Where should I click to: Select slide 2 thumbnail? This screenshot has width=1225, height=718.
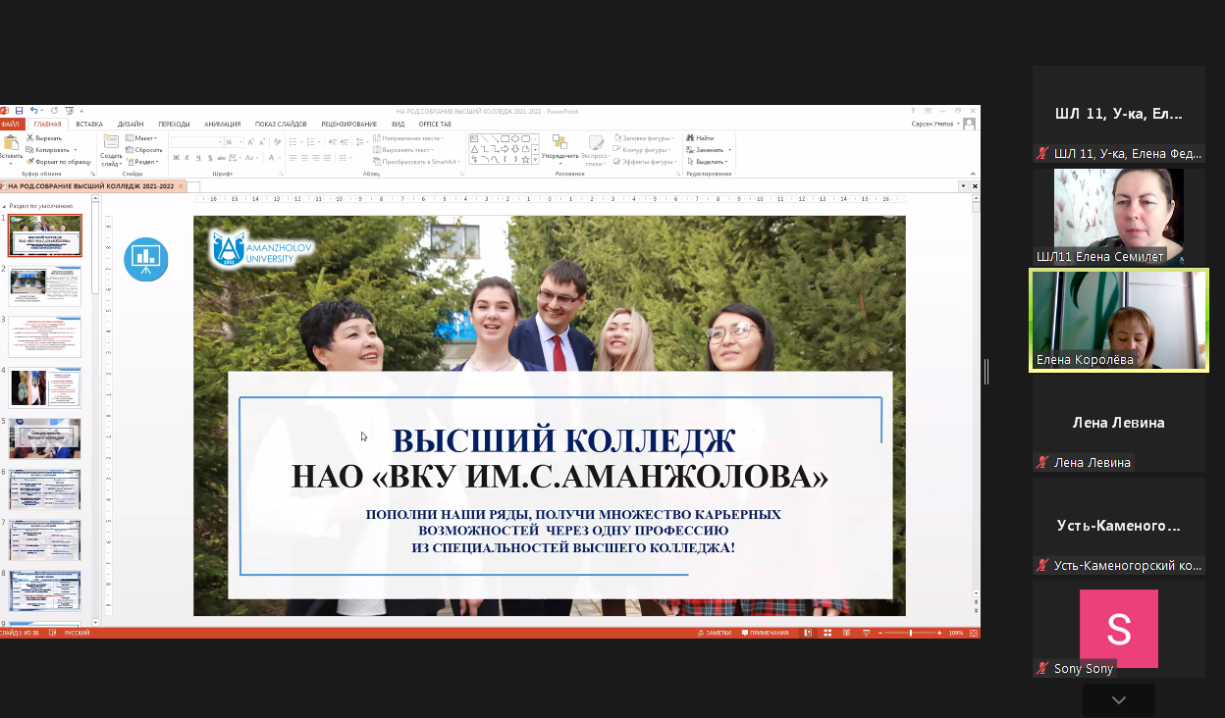click(x=45, y=286)
